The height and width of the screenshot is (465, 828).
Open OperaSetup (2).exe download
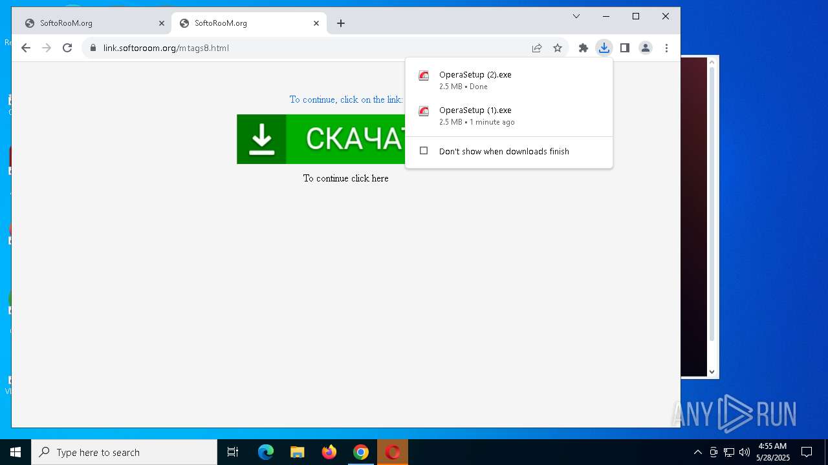pyautogui.click(x=508, y=80)
